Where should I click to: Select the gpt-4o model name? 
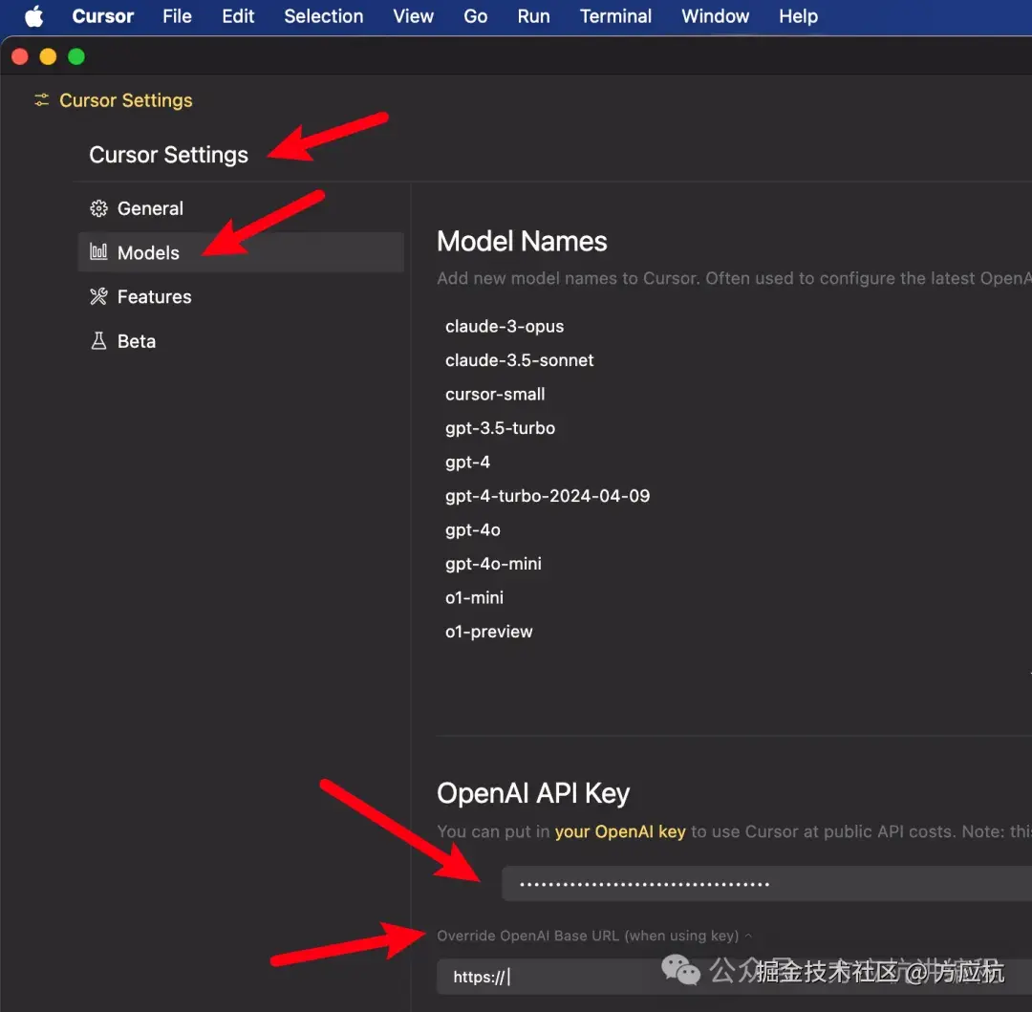tap(473, 529)
